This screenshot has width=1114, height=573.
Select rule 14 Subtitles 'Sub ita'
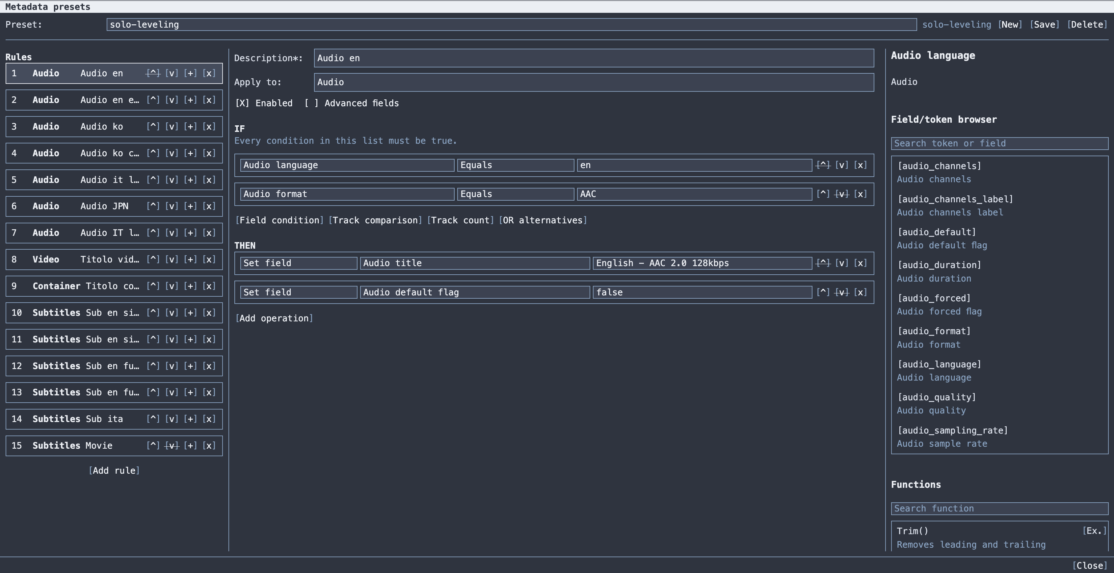tap(114, 419)
